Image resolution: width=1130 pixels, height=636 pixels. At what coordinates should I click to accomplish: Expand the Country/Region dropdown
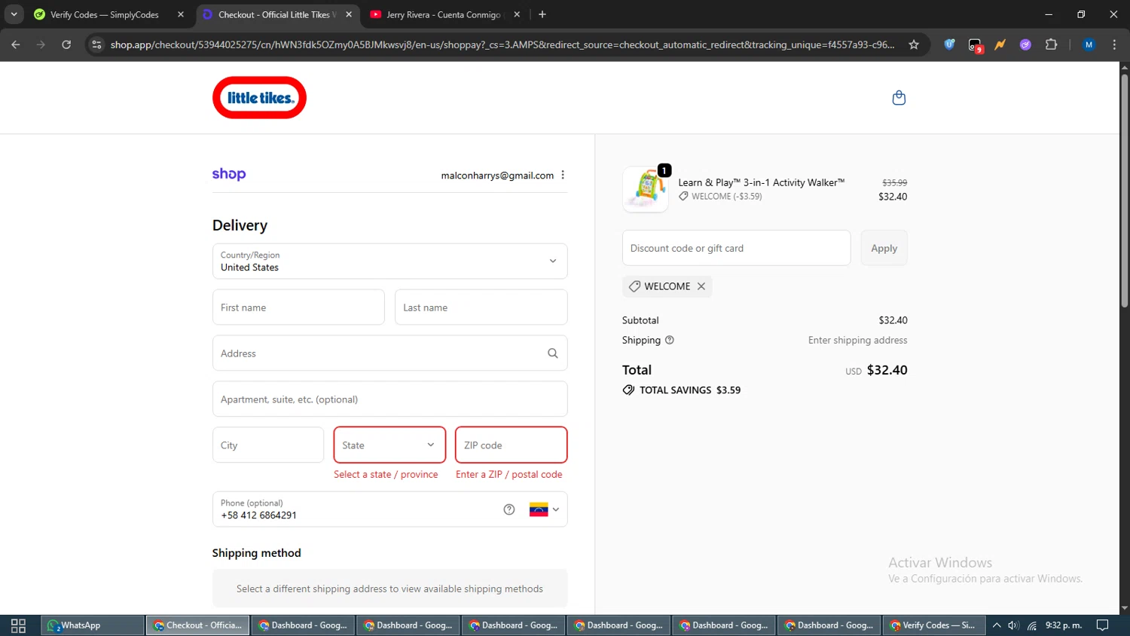389,261
